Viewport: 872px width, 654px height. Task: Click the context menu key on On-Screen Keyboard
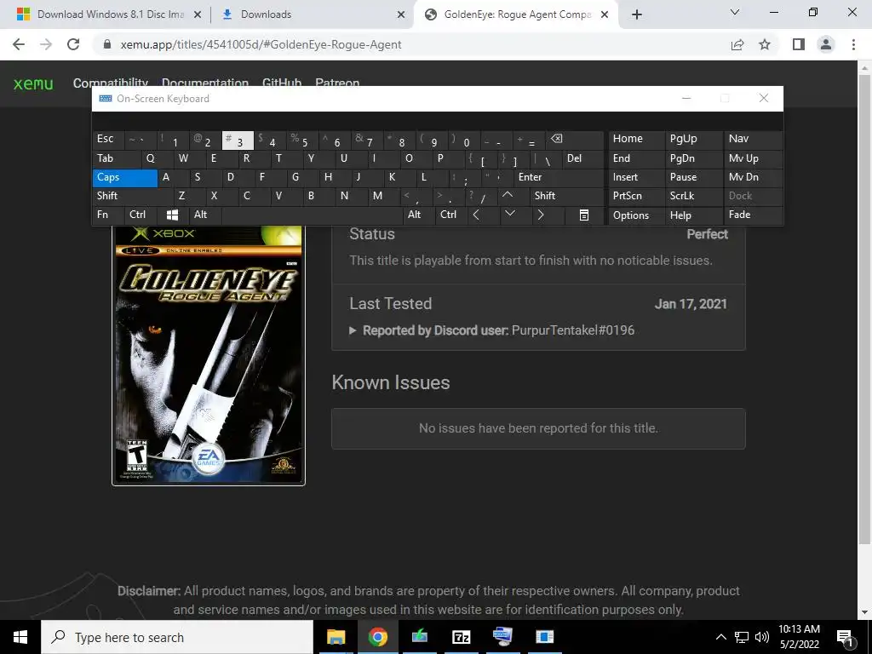coord(584,215)
